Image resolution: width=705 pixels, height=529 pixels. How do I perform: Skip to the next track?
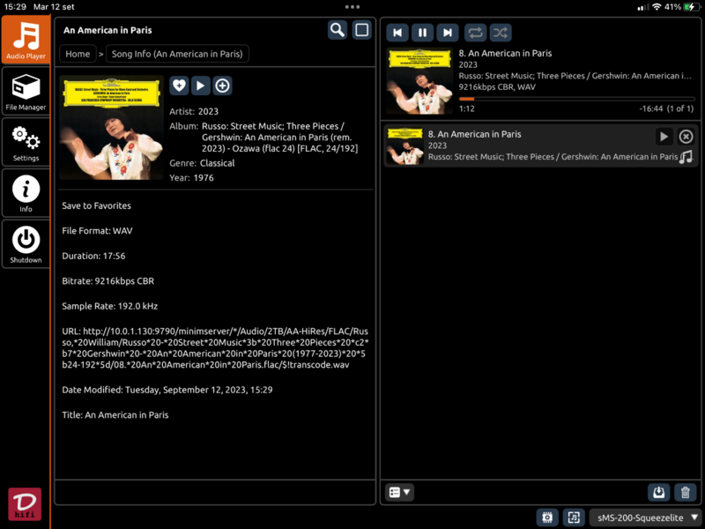pos(448,33)
